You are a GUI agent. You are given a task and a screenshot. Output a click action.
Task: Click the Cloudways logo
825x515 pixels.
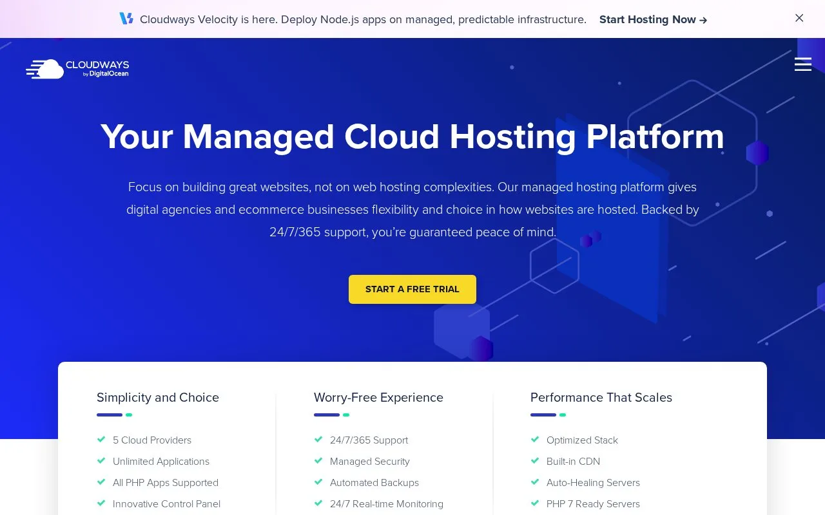pos(77,69)
